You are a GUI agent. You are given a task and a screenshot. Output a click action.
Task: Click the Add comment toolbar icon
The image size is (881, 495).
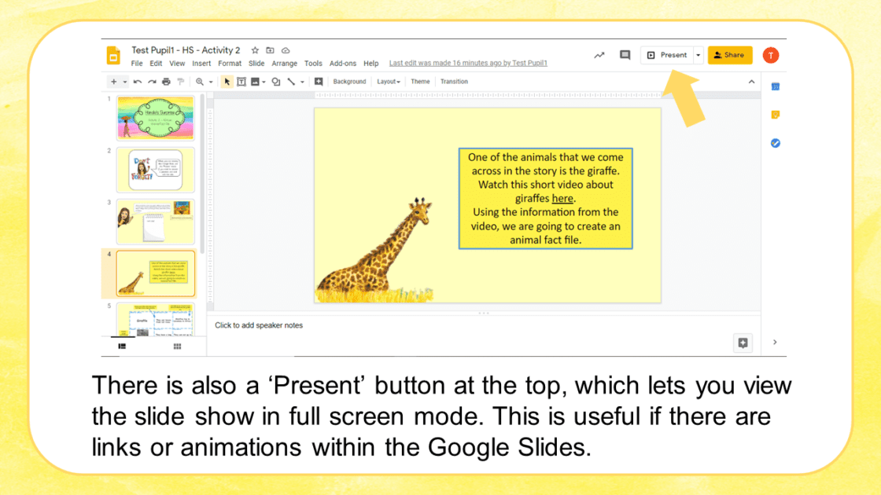pyautogui.click(x=319, y=82)
